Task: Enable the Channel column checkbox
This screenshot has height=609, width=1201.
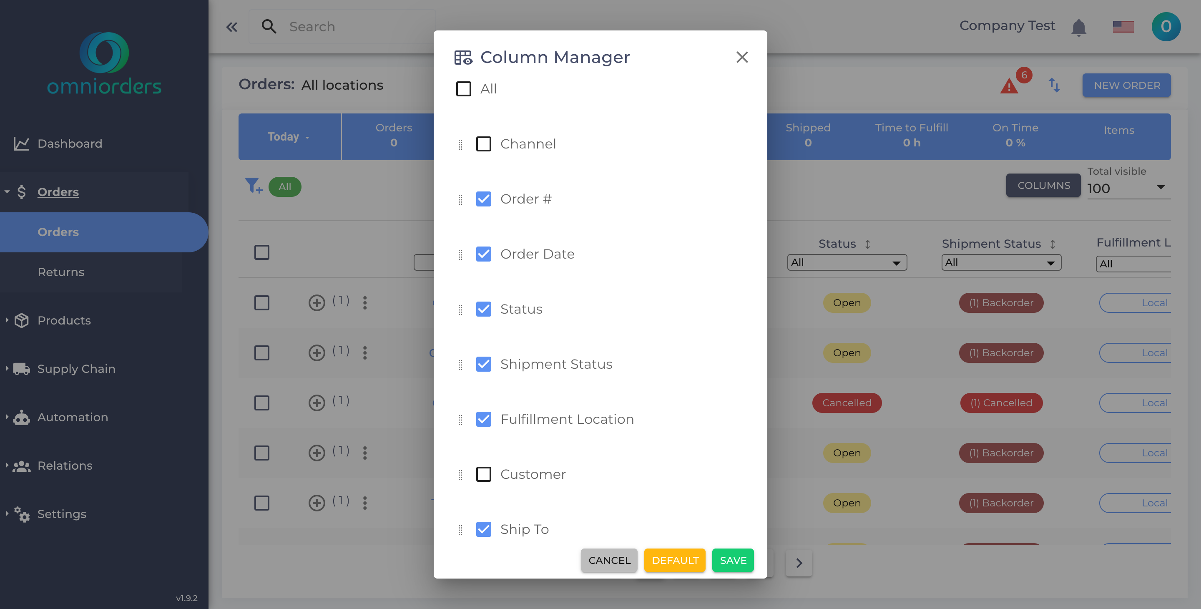Action: 484,144
